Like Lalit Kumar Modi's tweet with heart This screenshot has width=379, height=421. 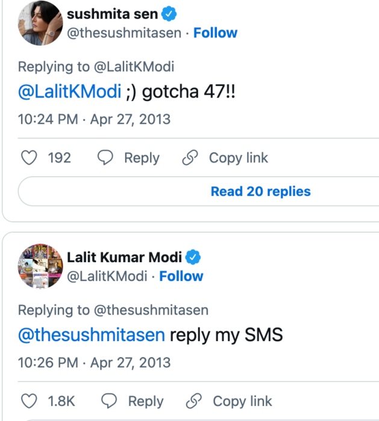29,401
